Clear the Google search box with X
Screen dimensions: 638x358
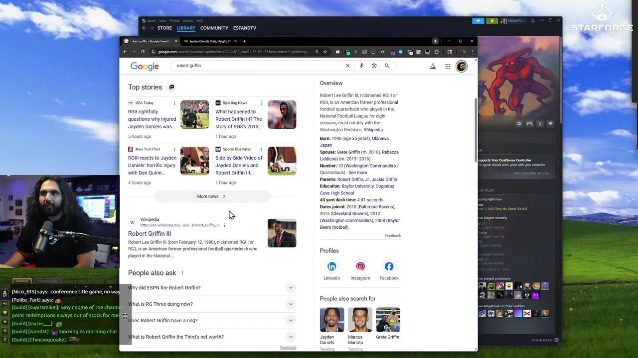click(x=348, y=66)
